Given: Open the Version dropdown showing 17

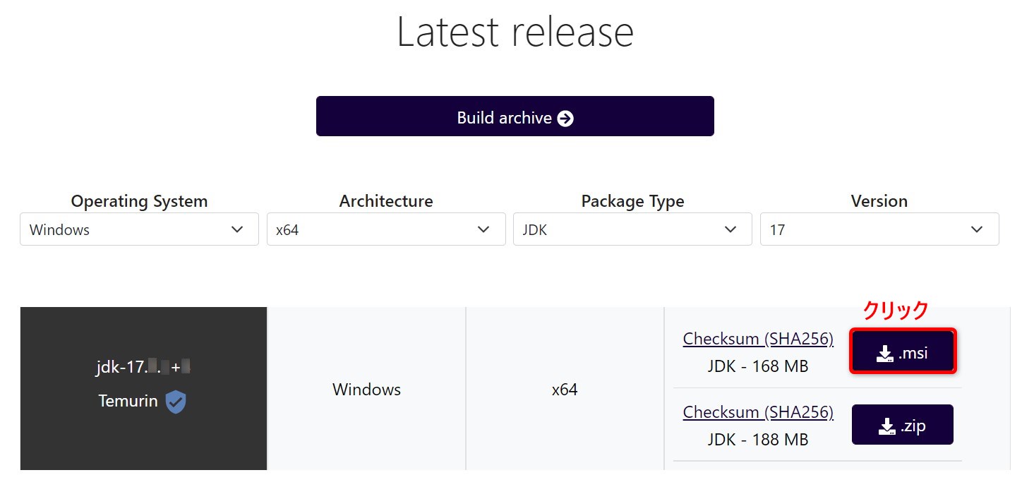Looking at the screenshot, I should coord(879,229).
